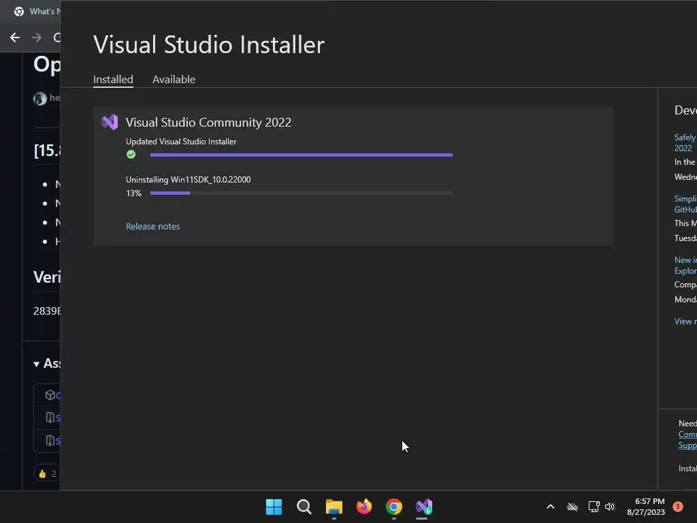Click the 13% progress value
The width and height of the screenshot is (697, 523).
[133, 193]
